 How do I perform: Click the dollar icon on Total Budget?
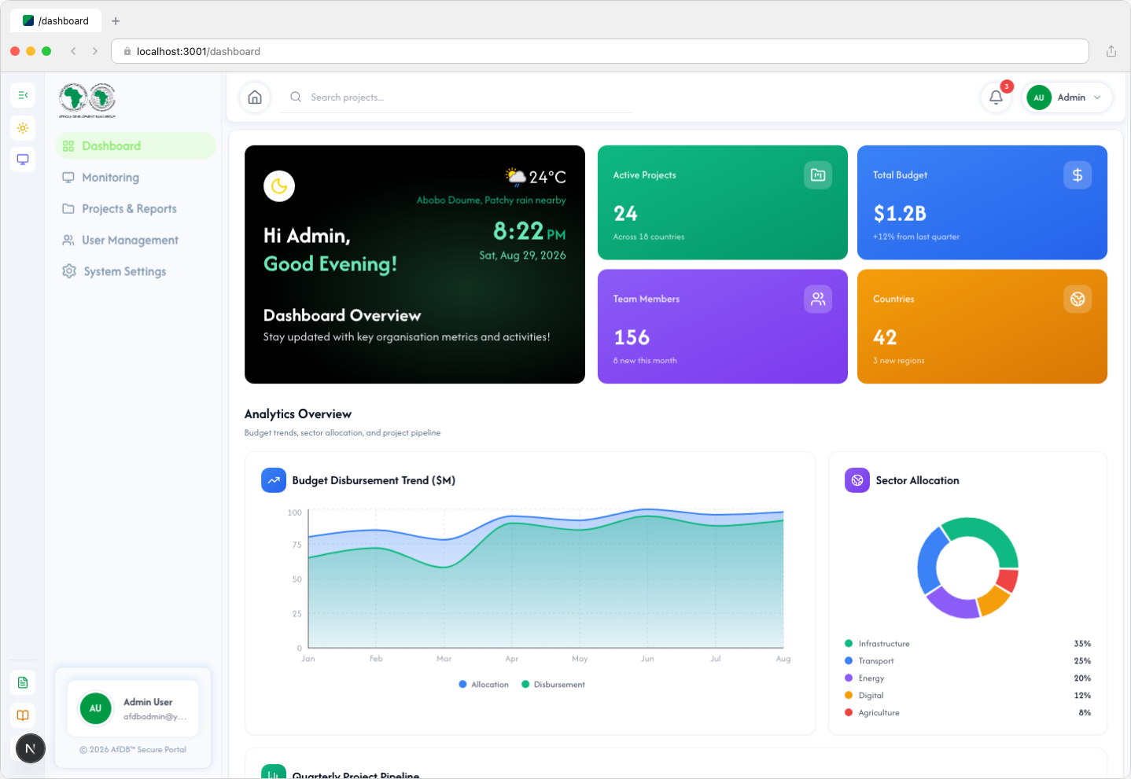point(1078,175)
